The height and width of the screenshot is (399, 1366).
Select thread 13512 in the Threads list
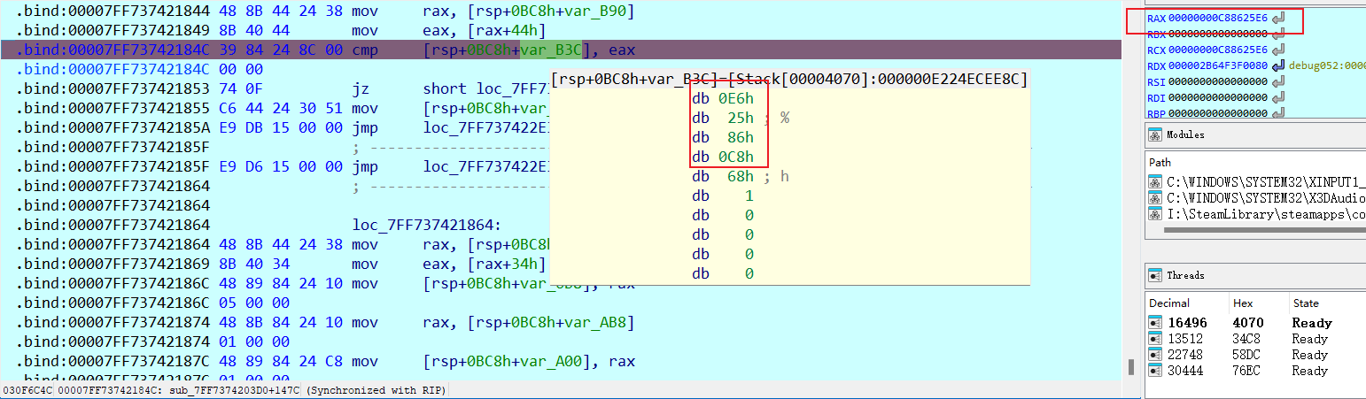pos(1187,339)
